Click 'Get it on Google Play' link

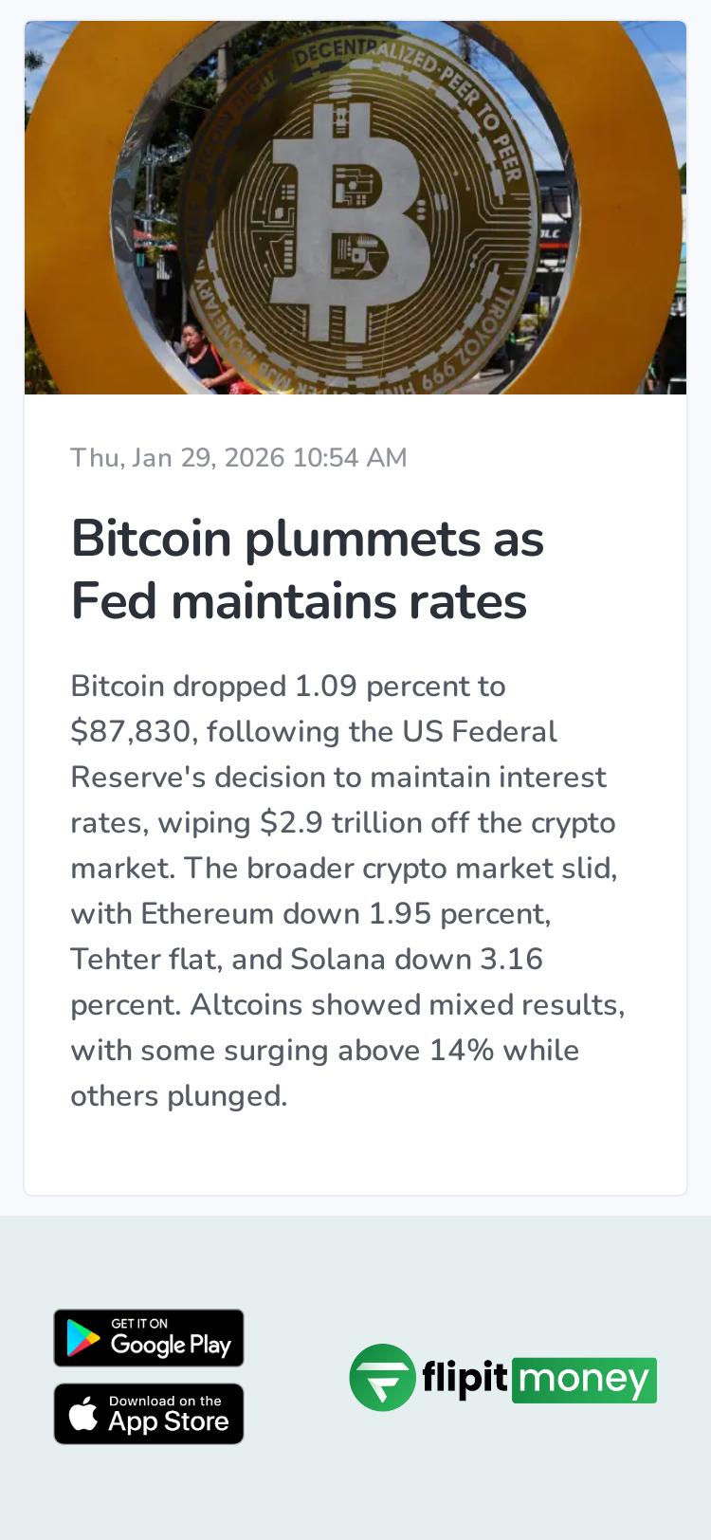click(x=149, y=1338)
